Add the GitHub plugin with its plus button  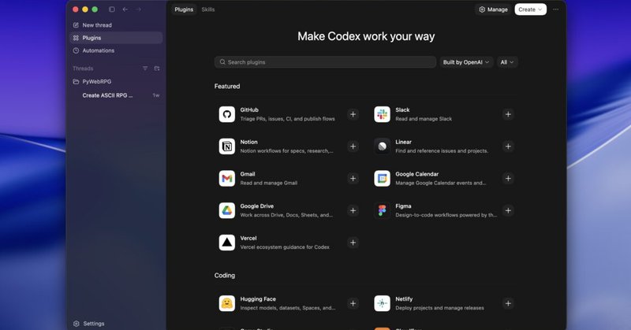click(x=353, y=114)
